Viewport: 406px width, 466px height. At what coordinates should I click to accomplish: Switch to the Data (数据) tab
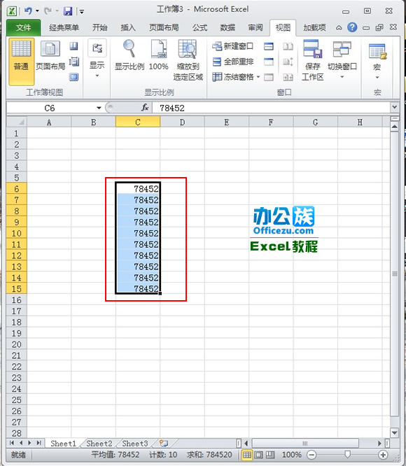(227, 28)
